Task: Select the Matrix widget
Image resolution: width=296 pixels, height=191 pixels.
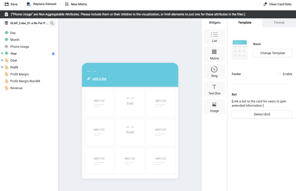Action: point(214,54)
